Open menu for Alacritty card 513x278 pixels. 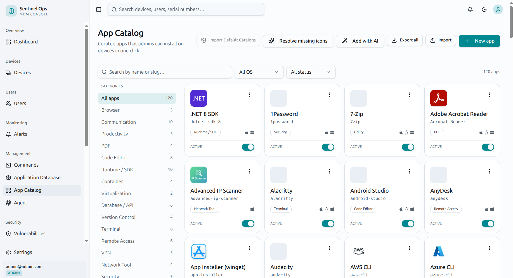click(330, 171)
